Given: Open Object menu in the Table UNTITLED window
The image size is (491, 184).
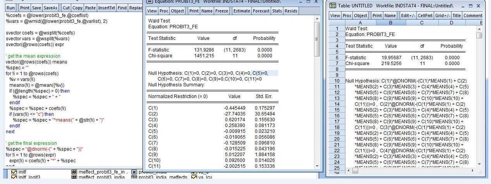Looking at the screenshot, I should pyautogui.click(x=361, y=15).
